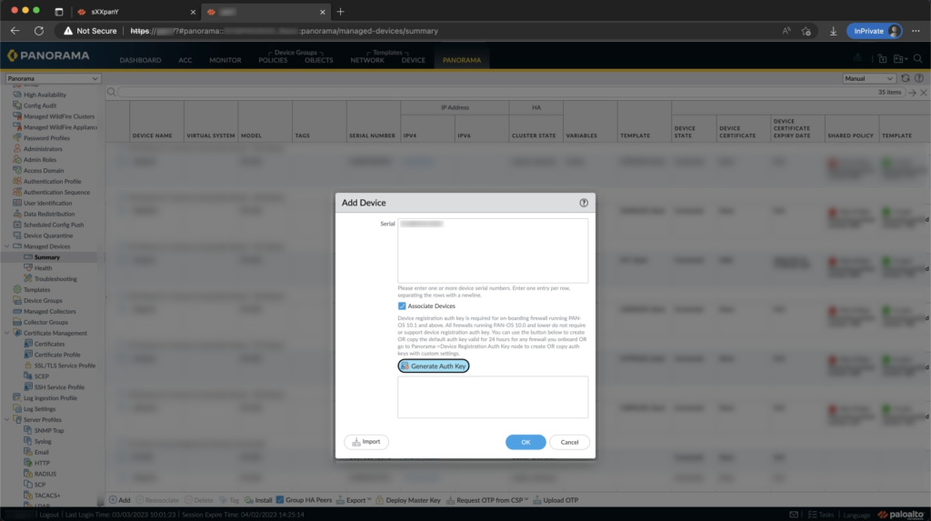Open the Export dropdown in bottom toolbar
Screen dimensions: 931x521
(x=354, y=500)
